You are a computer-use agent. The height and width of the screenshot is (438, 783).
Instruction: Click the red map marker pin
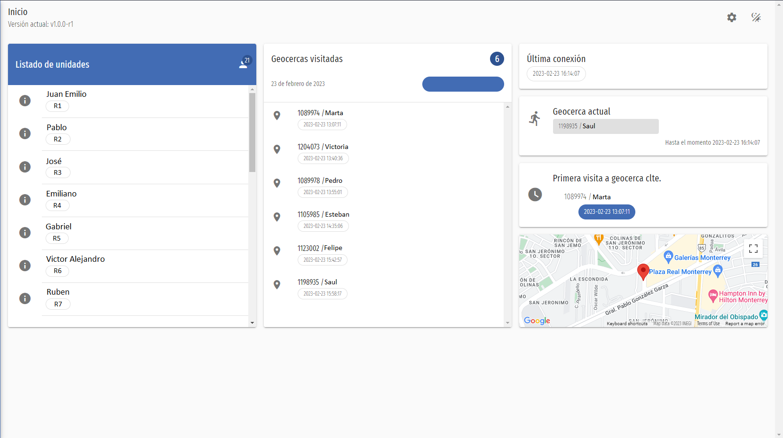point(643,271)
